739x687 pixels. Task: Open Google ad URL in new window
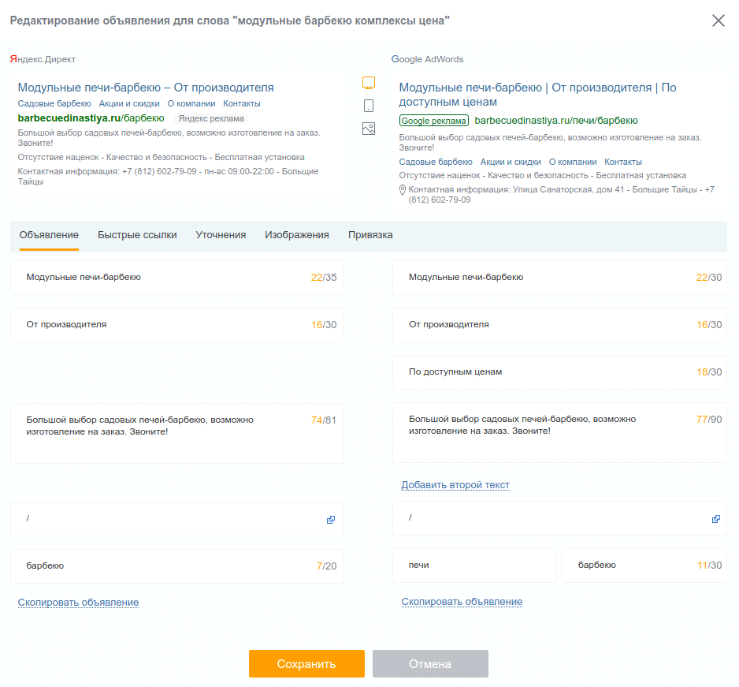pyautogui.click(x=716, y=519)
